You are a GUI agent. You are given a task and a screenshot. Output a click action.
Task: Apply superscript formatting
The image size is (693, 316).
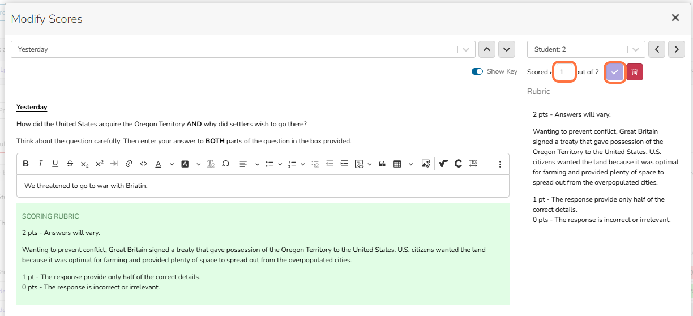click(x=99, y=164)
